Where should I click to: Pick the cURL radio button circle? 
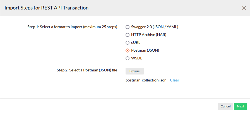128,43
